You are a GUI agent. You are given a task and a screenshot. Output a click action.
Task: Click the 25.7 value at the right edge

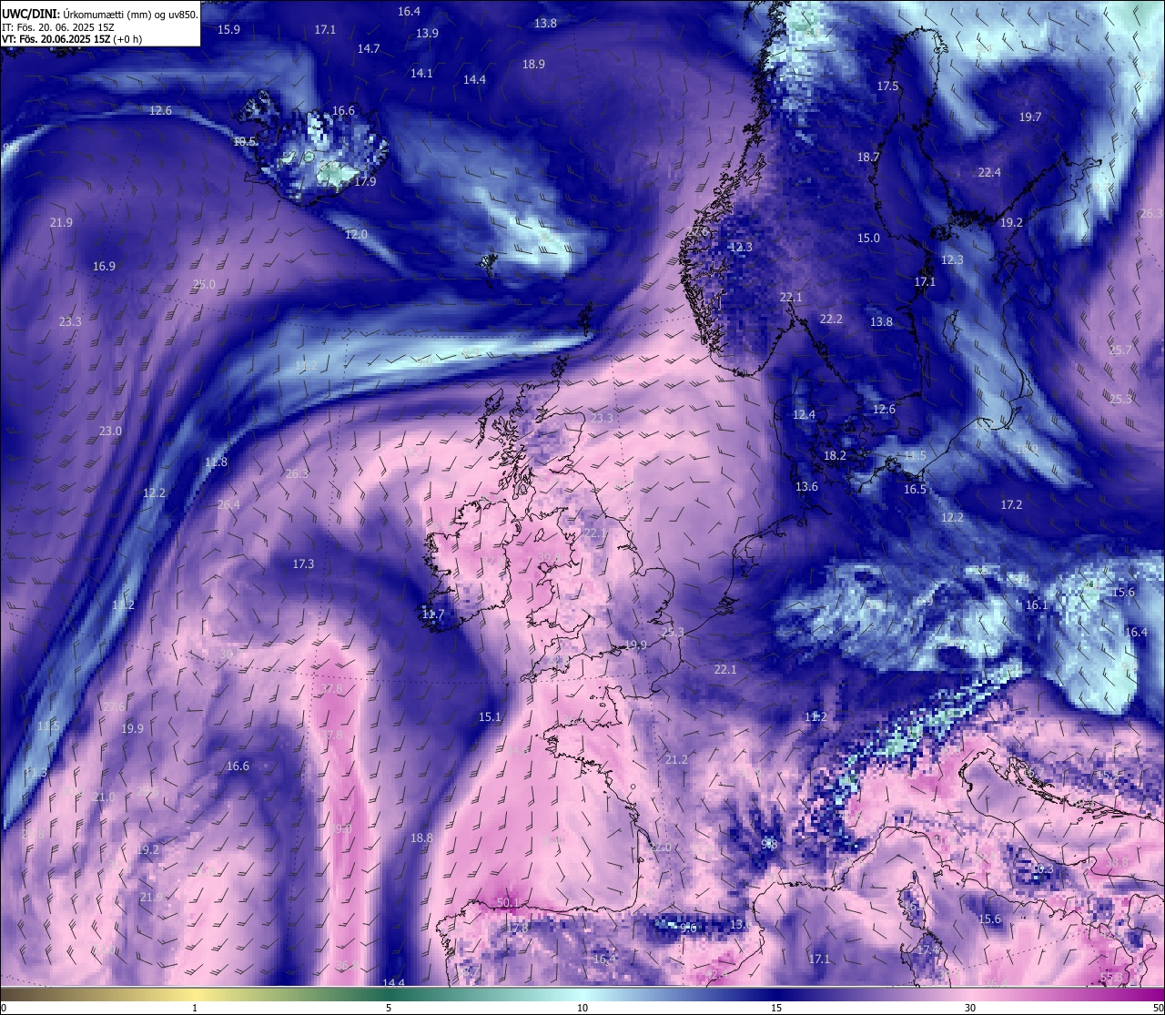click(1120, 350)
